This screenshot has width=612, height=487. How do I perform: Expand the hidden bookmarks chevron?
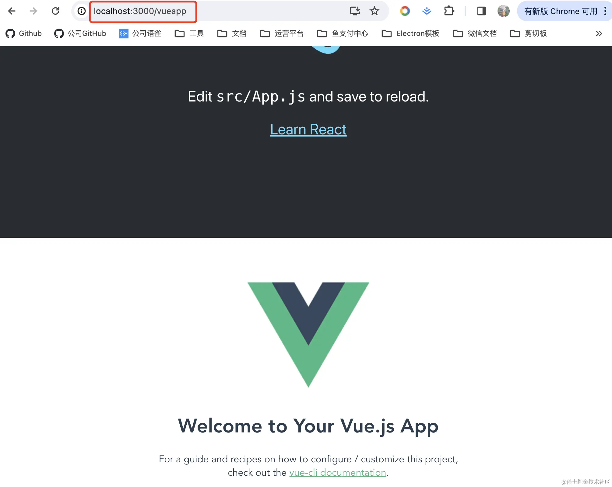pos(599,34)
